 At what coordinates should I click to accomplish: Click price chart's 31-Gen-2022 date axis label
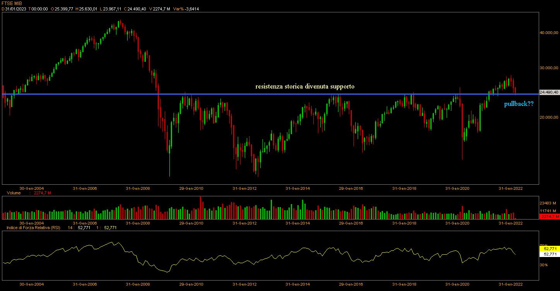[510, 189]
